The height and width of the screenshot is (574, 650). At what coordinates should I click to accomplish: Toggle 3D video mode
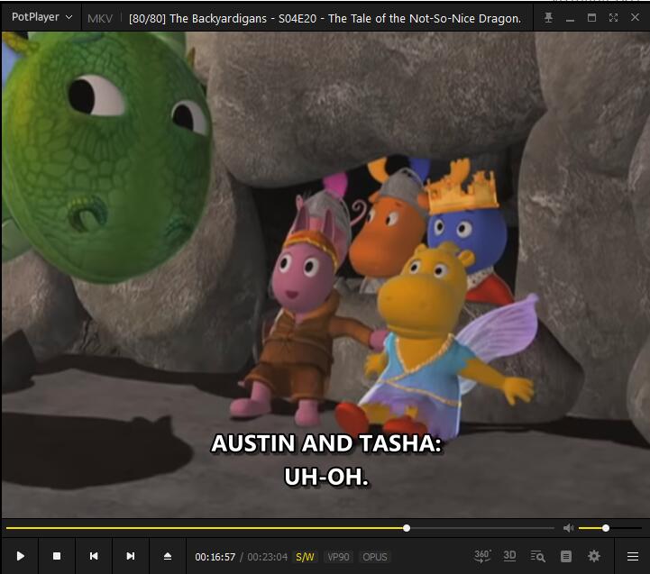pos(509,556)
